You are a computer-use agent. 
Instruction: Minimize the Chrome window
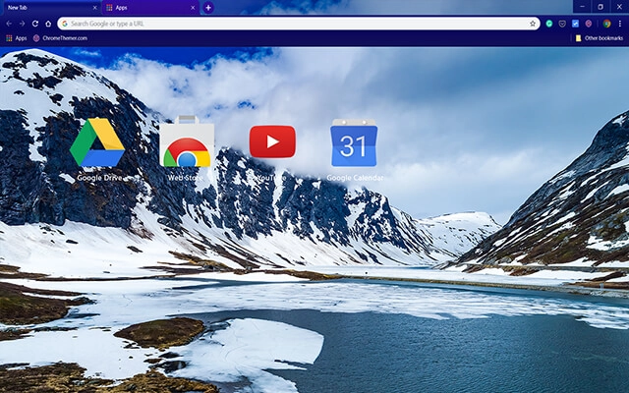[x=582, y=7]
